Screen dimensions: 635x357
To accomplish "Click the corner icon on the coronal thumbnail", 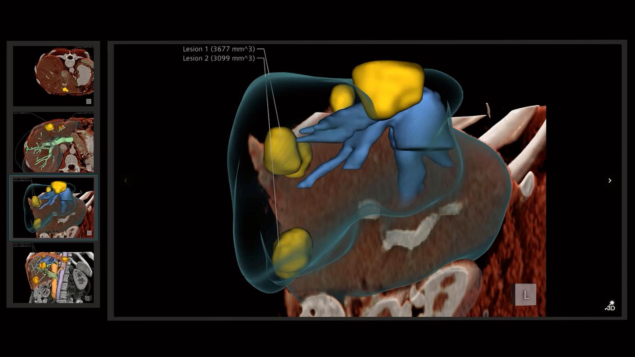I will (89, 298).
